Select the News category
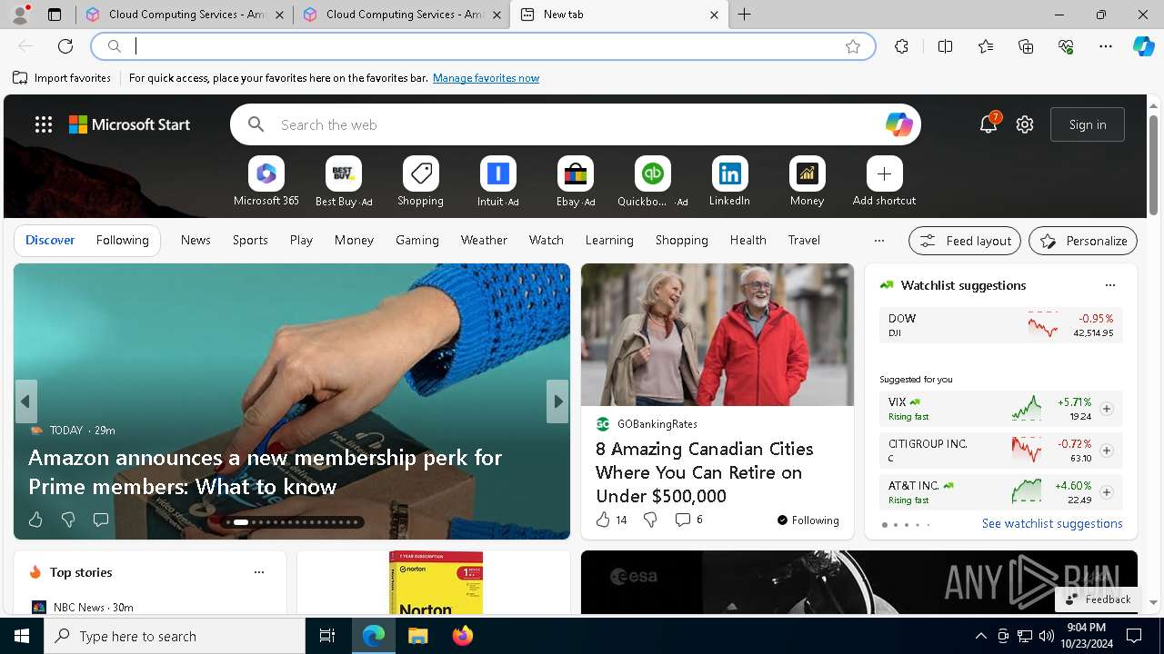Image resolution: width=1164 pixels, height=654 pixels. tap(196, 240)
